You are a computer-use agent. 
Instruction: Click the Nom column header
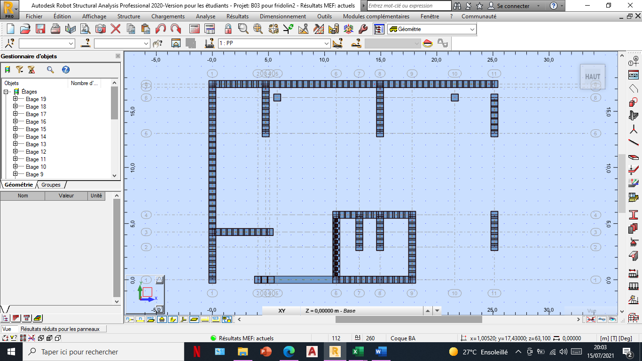pyautogui.click(x=23, y=196)
